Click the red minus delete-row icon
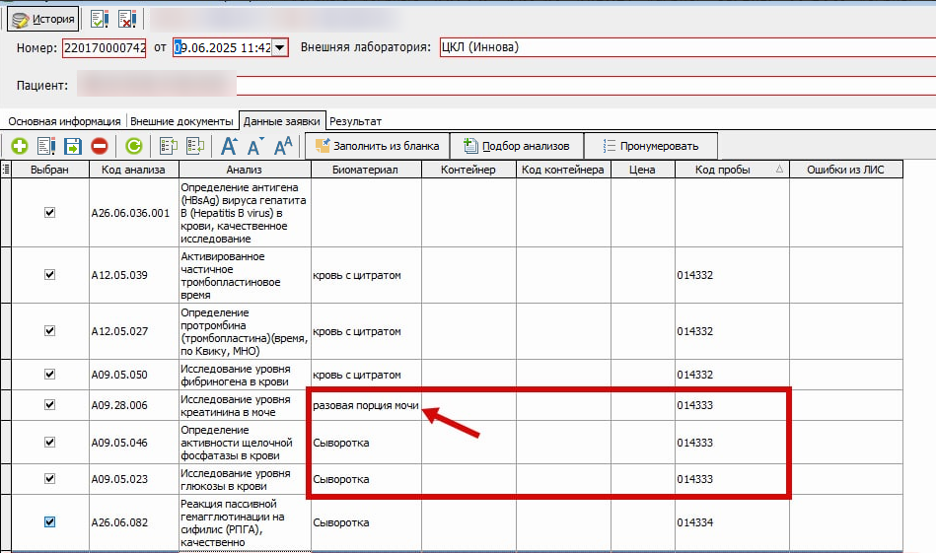Screen dimensions: 936x553 99,146
